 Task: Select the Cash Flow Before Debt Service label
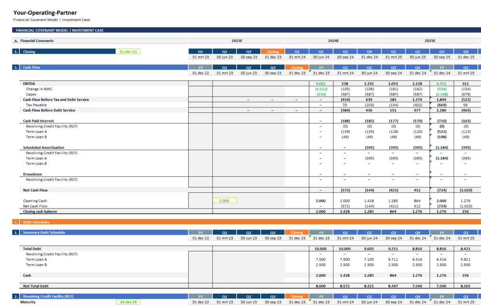pyautogui.click(x=49, y=110)
